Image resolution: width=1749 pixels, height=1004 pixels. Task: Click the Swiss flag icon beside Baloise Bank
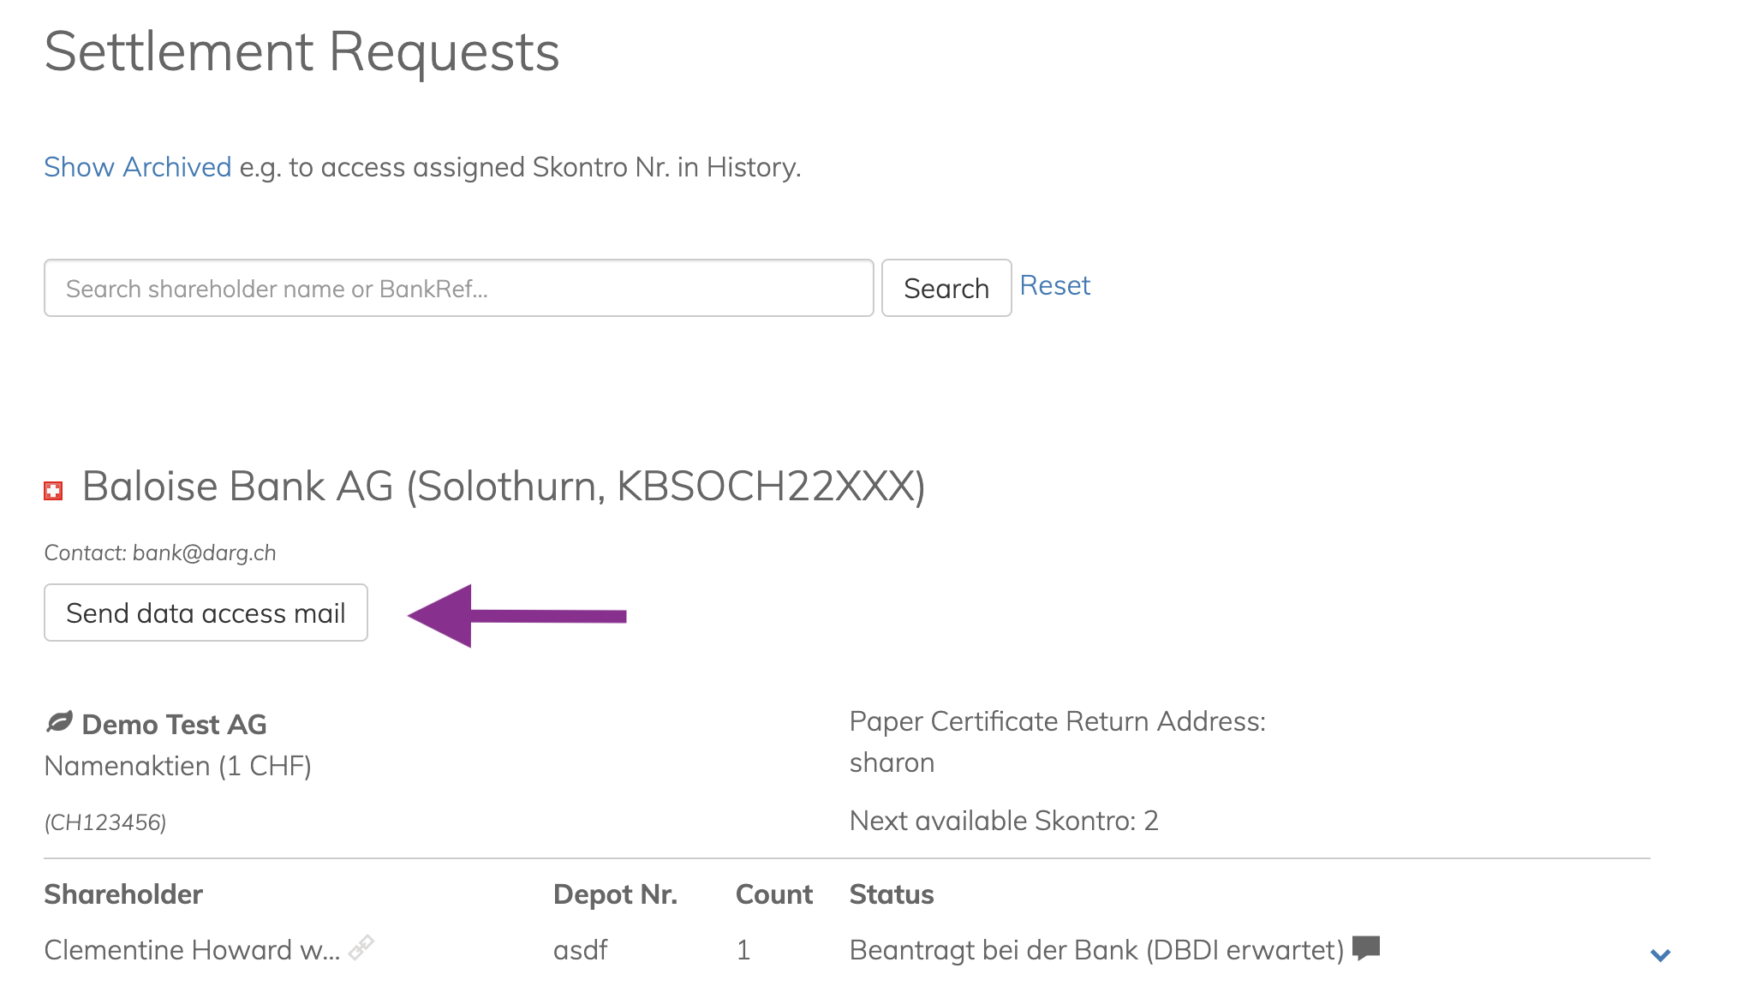[x=53, y=491]
